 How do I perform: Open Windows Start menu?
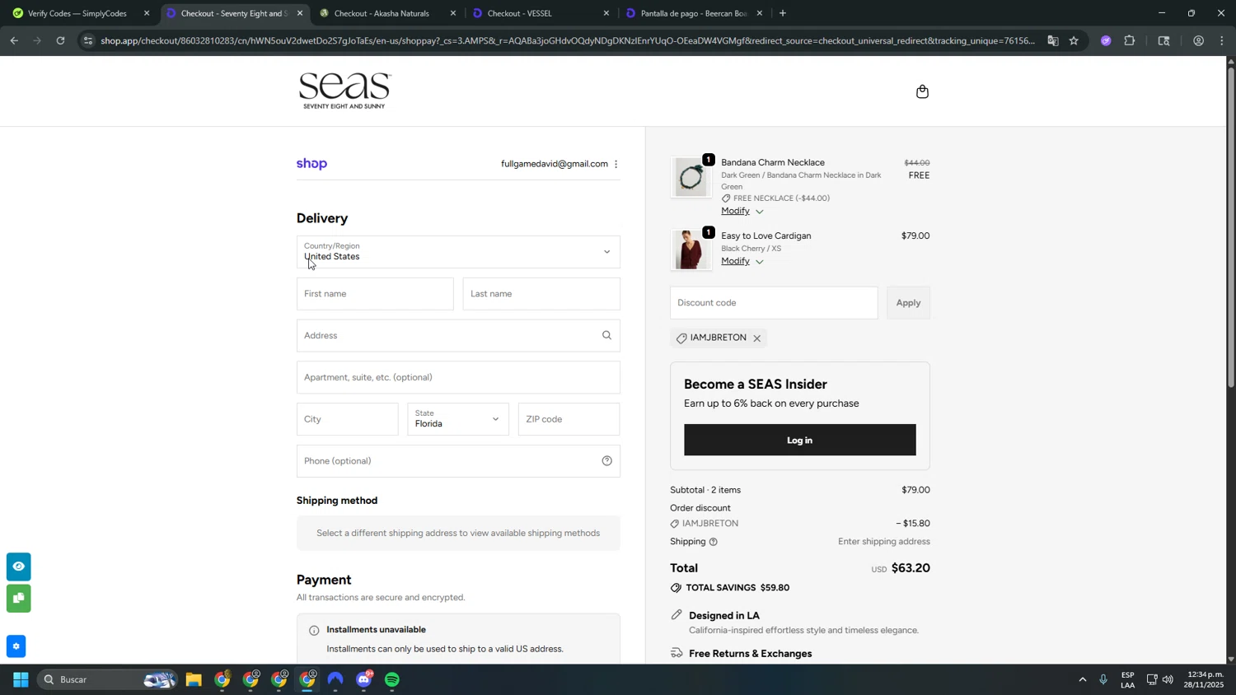pyautogui.click(x=21, y=680)
